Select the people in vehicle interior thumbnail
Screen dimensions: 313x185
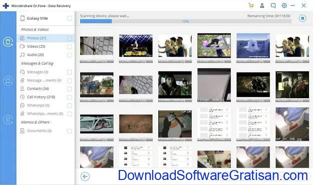click(175, 85)
